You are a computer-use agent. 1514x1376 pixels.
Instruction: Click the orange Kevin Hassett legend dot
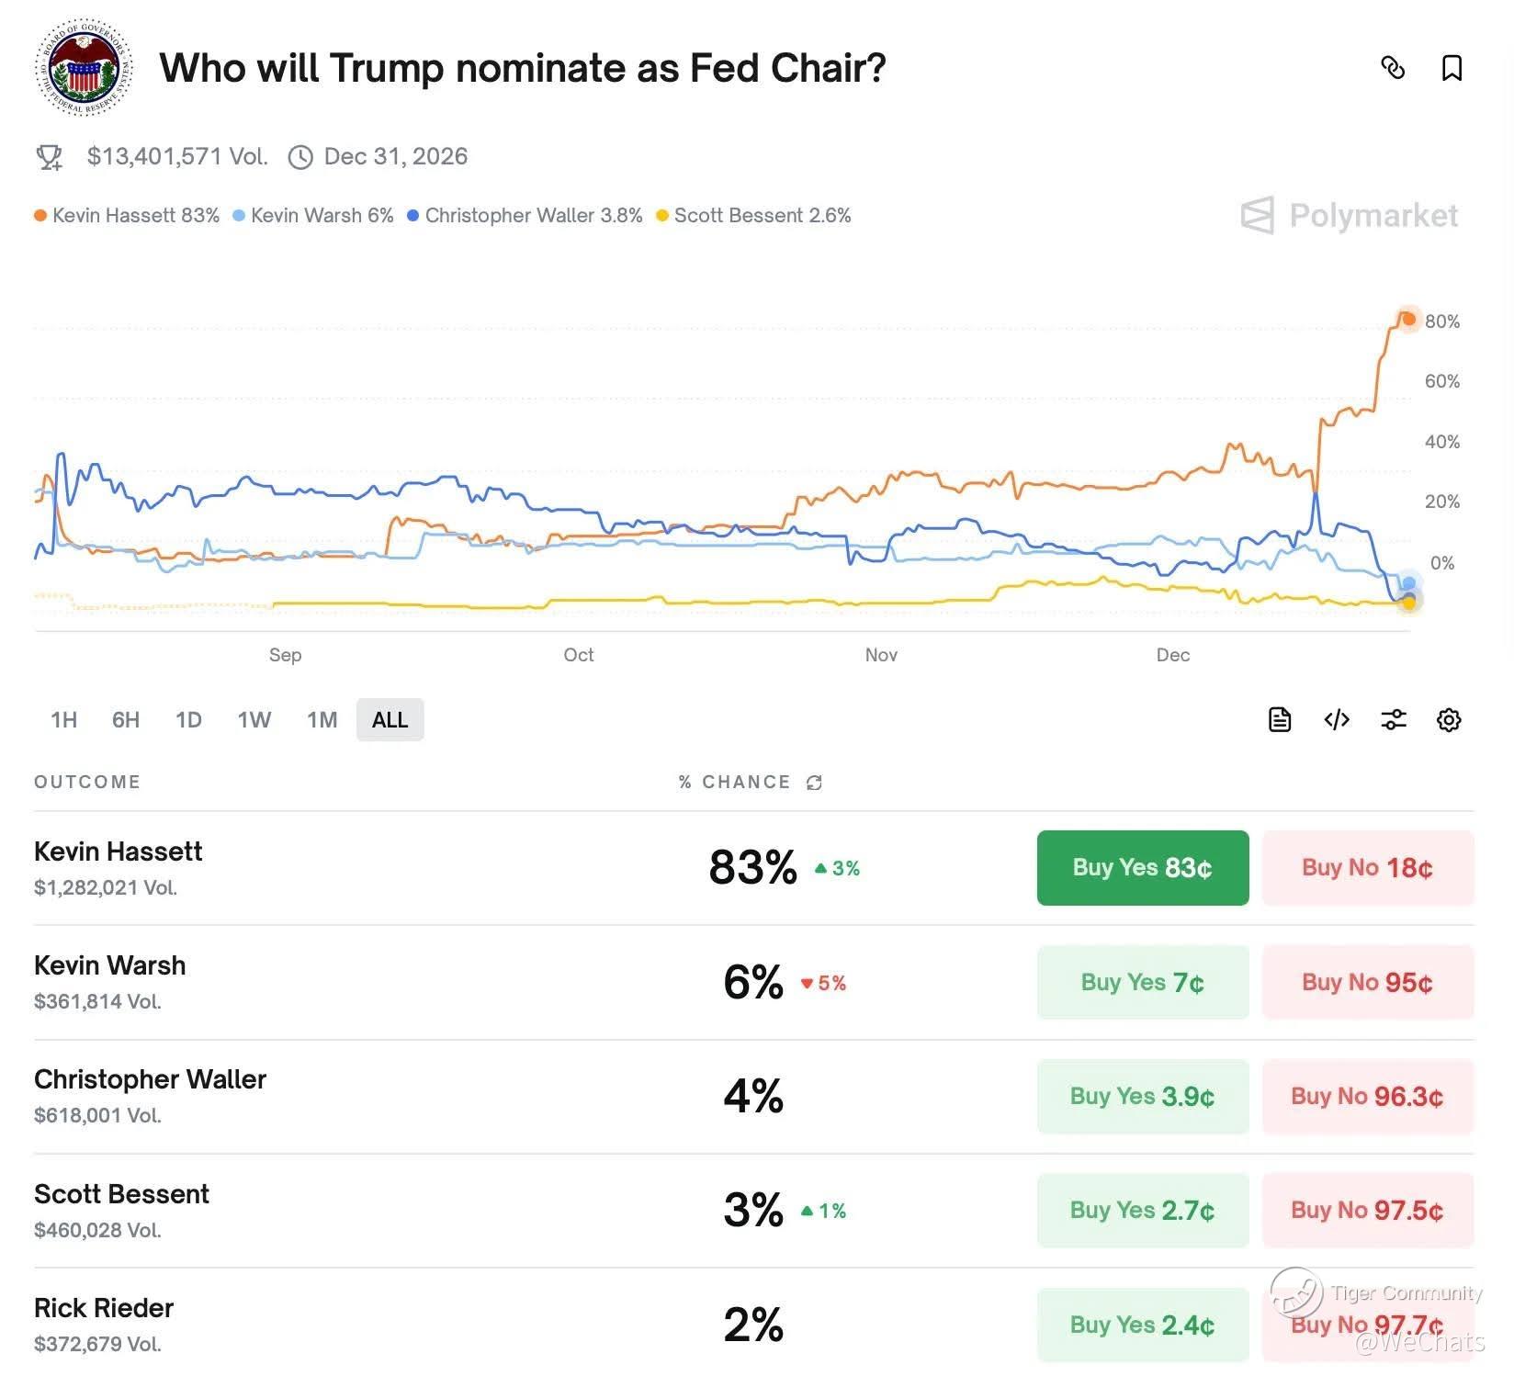pyautogui.click(x=40, y=216)
